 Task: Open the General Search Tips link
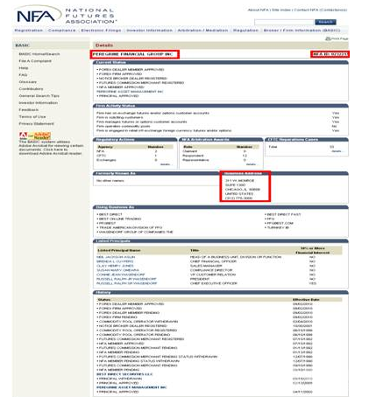click(39, 96)
